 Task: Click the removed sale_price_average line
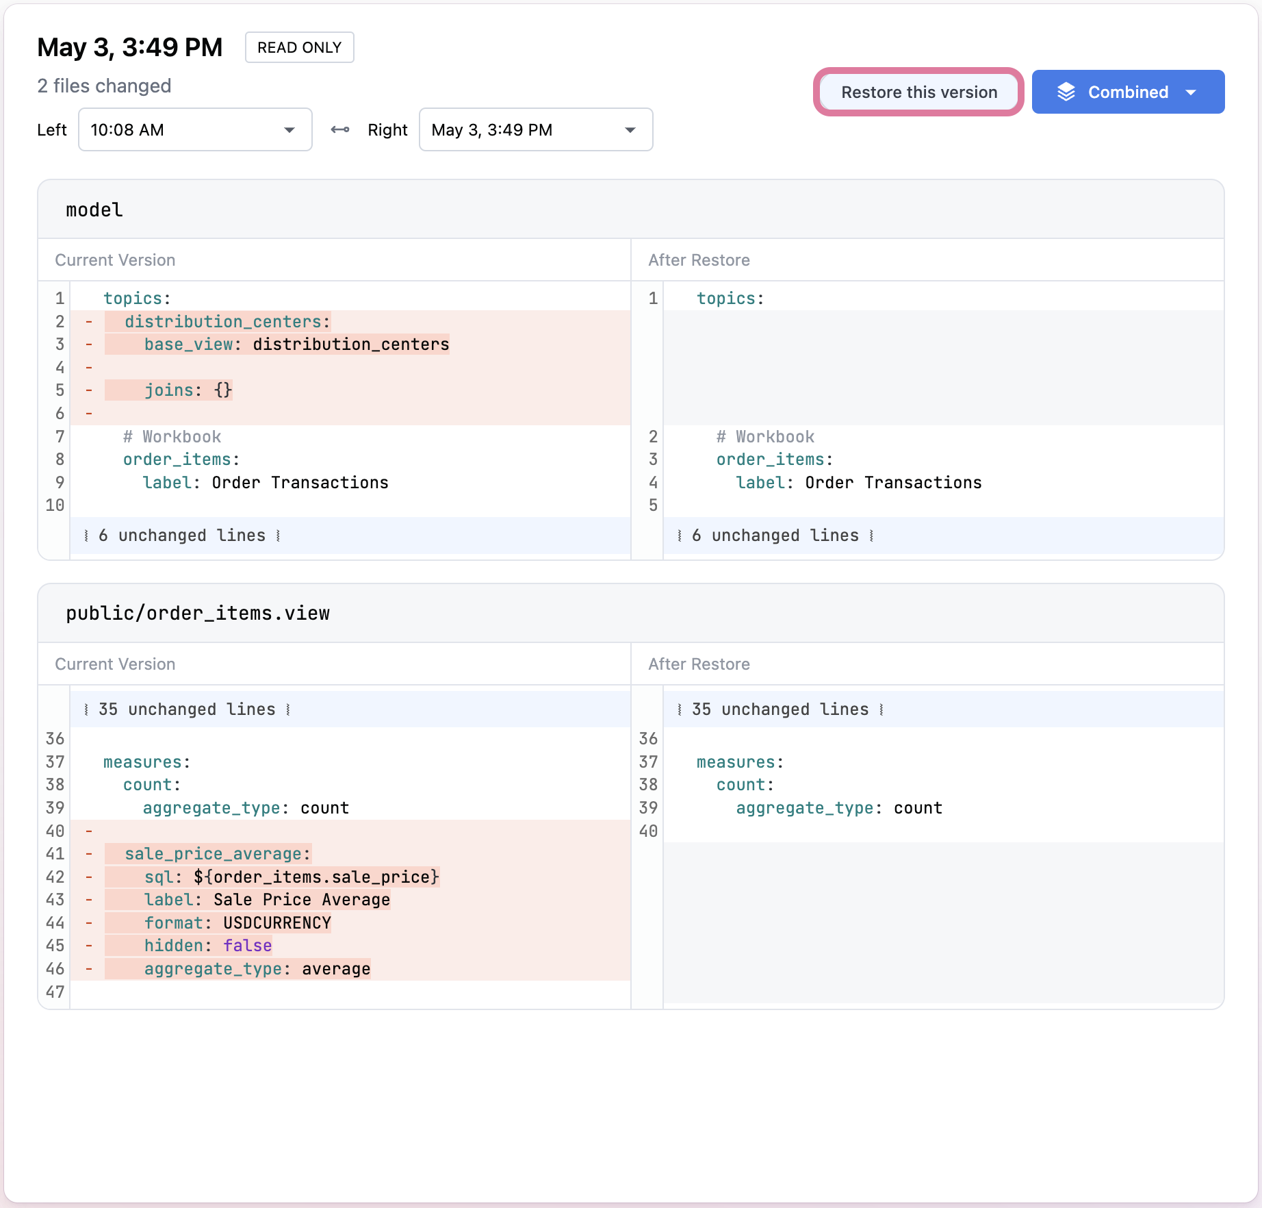(218, 854)
